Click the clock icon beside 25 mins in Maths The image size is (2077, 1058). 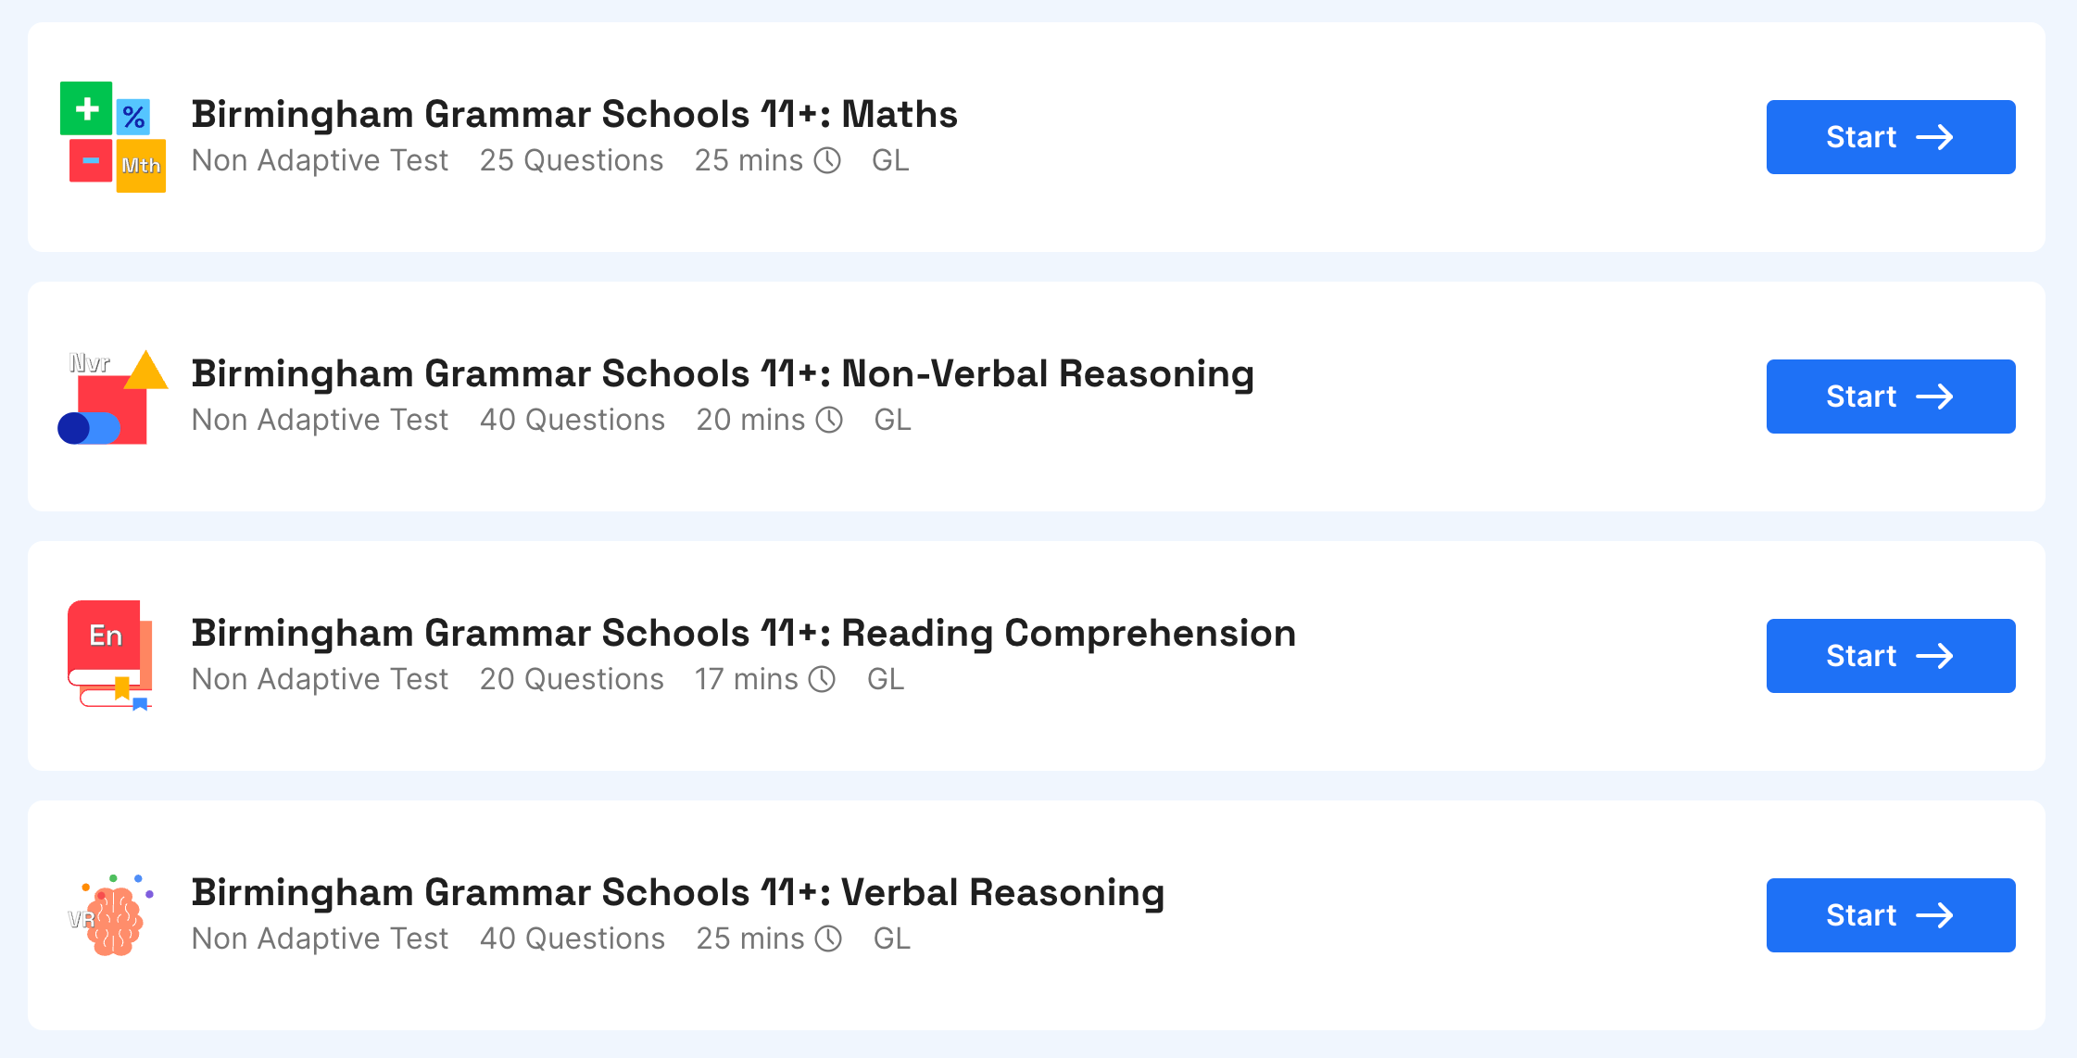coord(827,160)
